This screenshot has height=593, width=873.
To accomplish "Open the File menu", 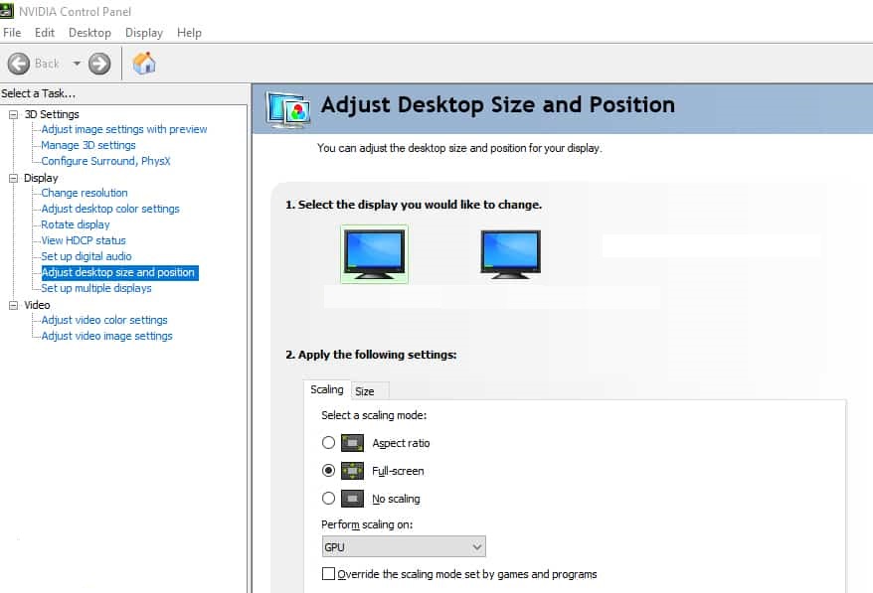I will click(x=12, y=33).
